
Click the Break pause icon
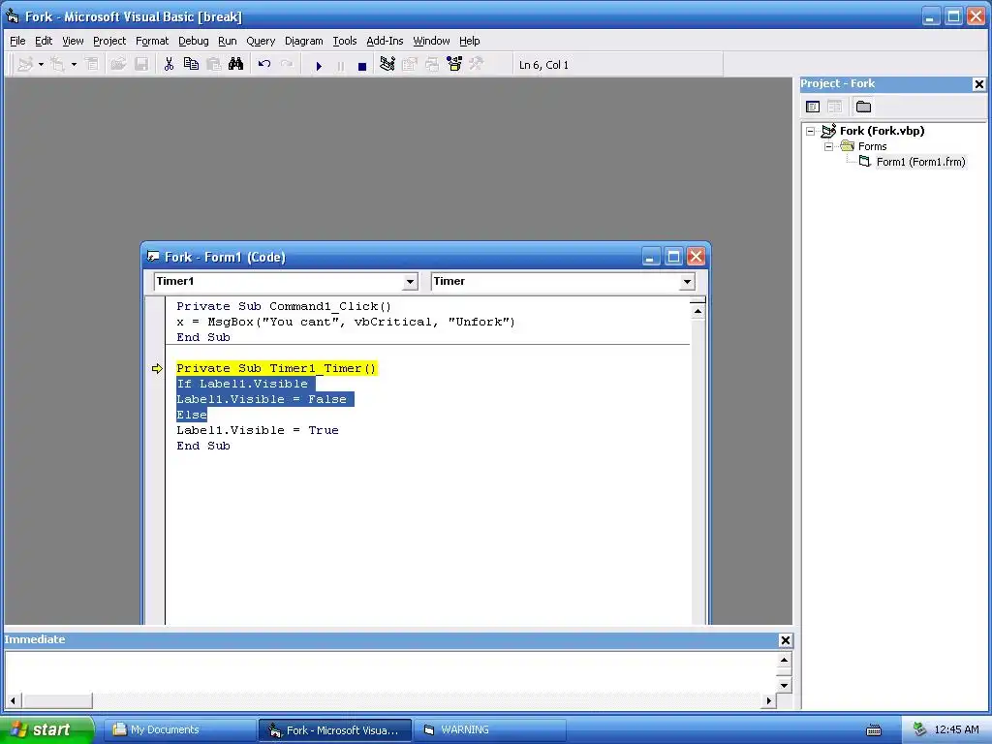click(340, 65)
